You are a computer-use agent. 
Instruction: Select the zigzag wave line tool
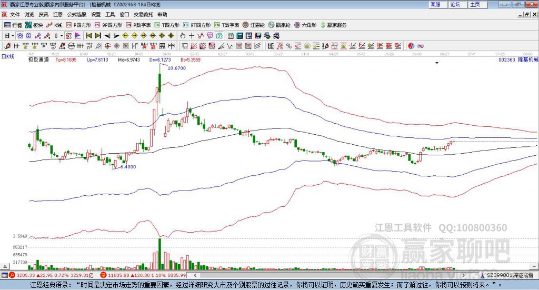tap(230, 46)
